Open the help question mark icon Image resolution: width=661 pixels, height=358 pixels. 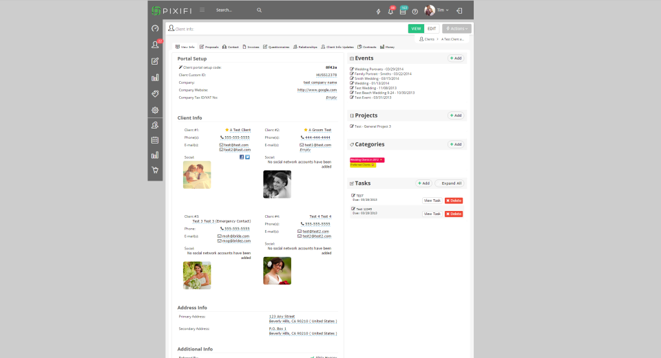point(415,12)
